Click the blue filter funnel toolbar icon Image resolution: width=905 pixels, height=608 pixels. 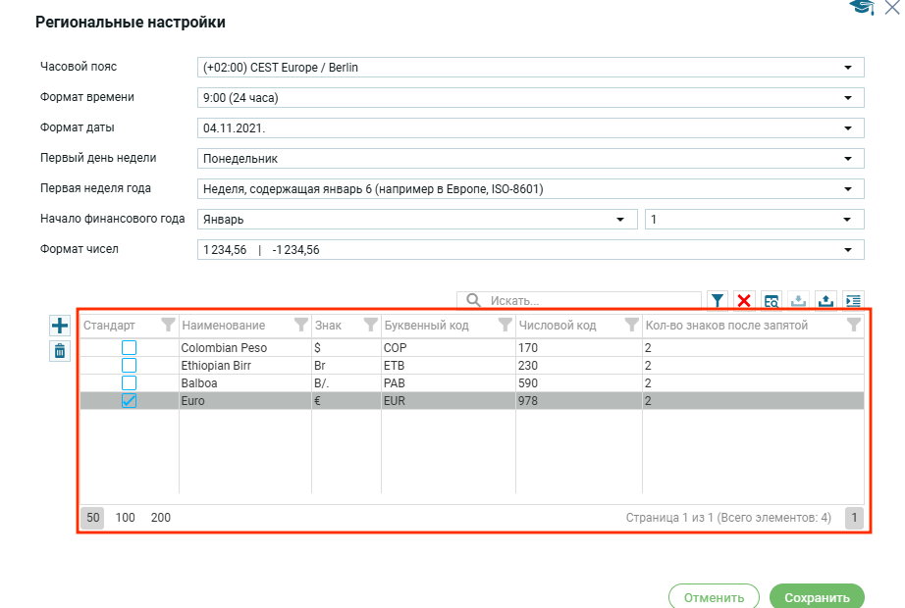click(x=718, y=301)
